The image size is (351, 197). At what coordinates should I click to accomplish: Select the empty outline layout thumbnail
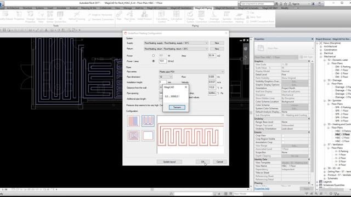click(x=148, y=136)
